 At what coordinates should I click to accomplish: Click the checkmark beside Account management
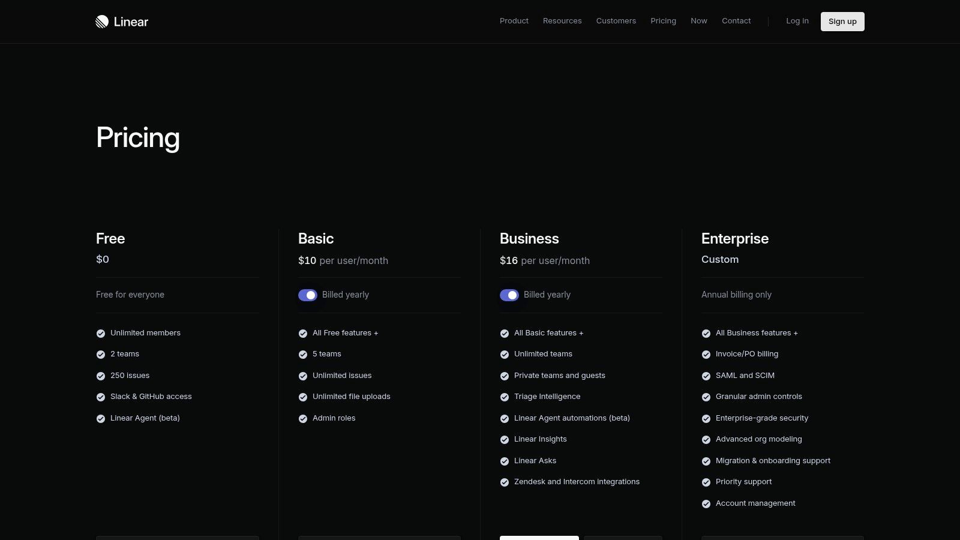706,503
